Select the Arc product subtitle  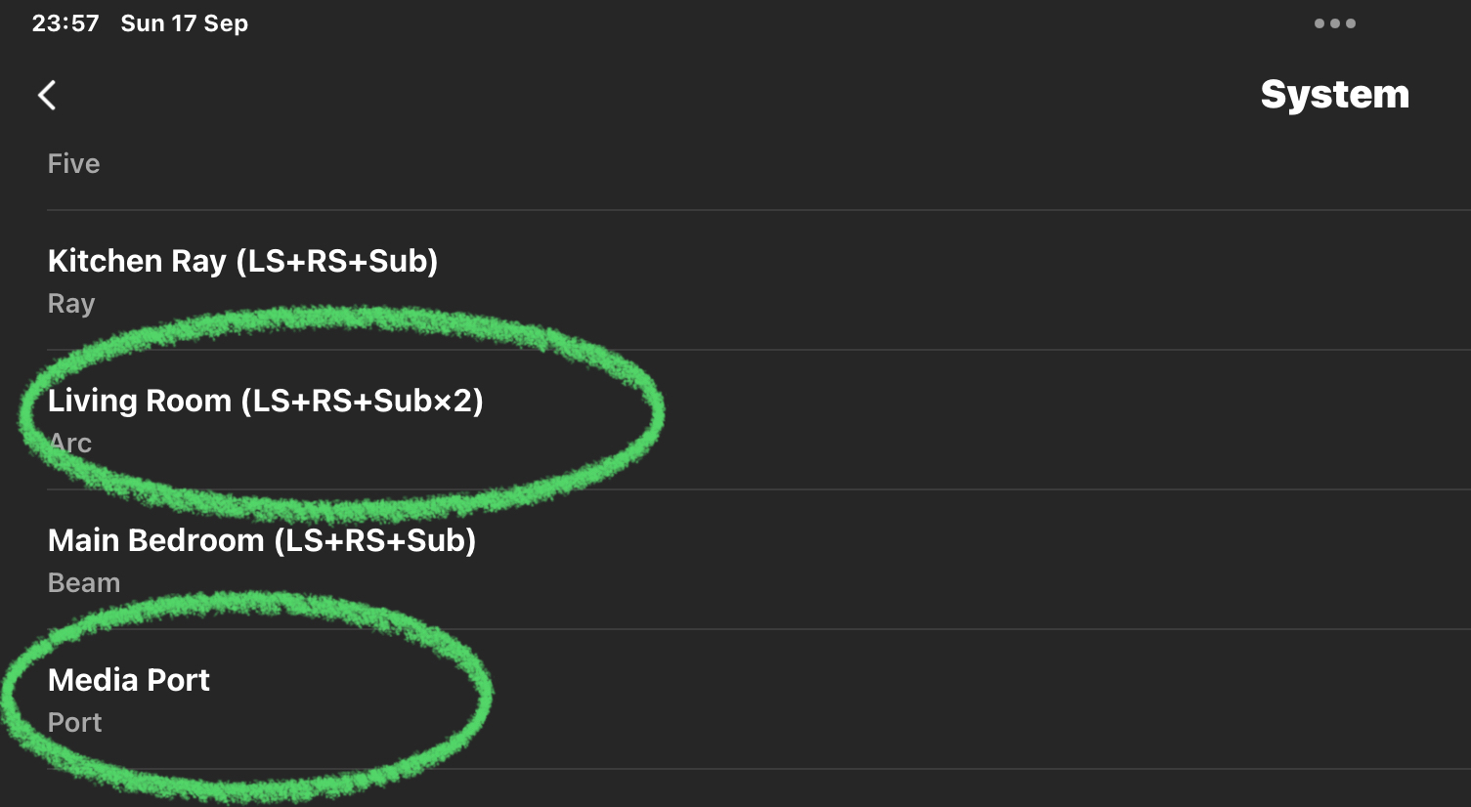(70, 443)
